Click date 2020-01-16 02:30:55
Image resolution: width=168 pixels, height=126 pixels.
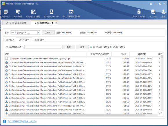[144, 74]
